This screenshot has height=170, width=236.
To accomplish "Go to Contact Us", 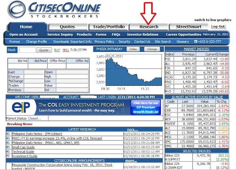I will (142, 42).
